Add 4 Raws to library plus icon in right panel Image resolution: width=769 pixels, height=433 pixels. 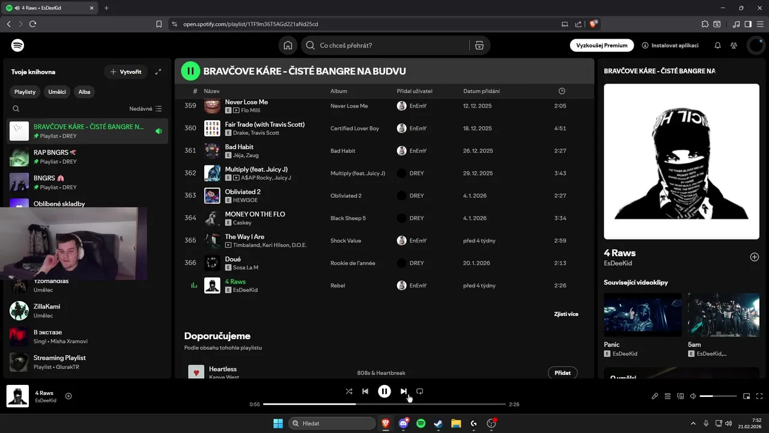click(755, 257)
